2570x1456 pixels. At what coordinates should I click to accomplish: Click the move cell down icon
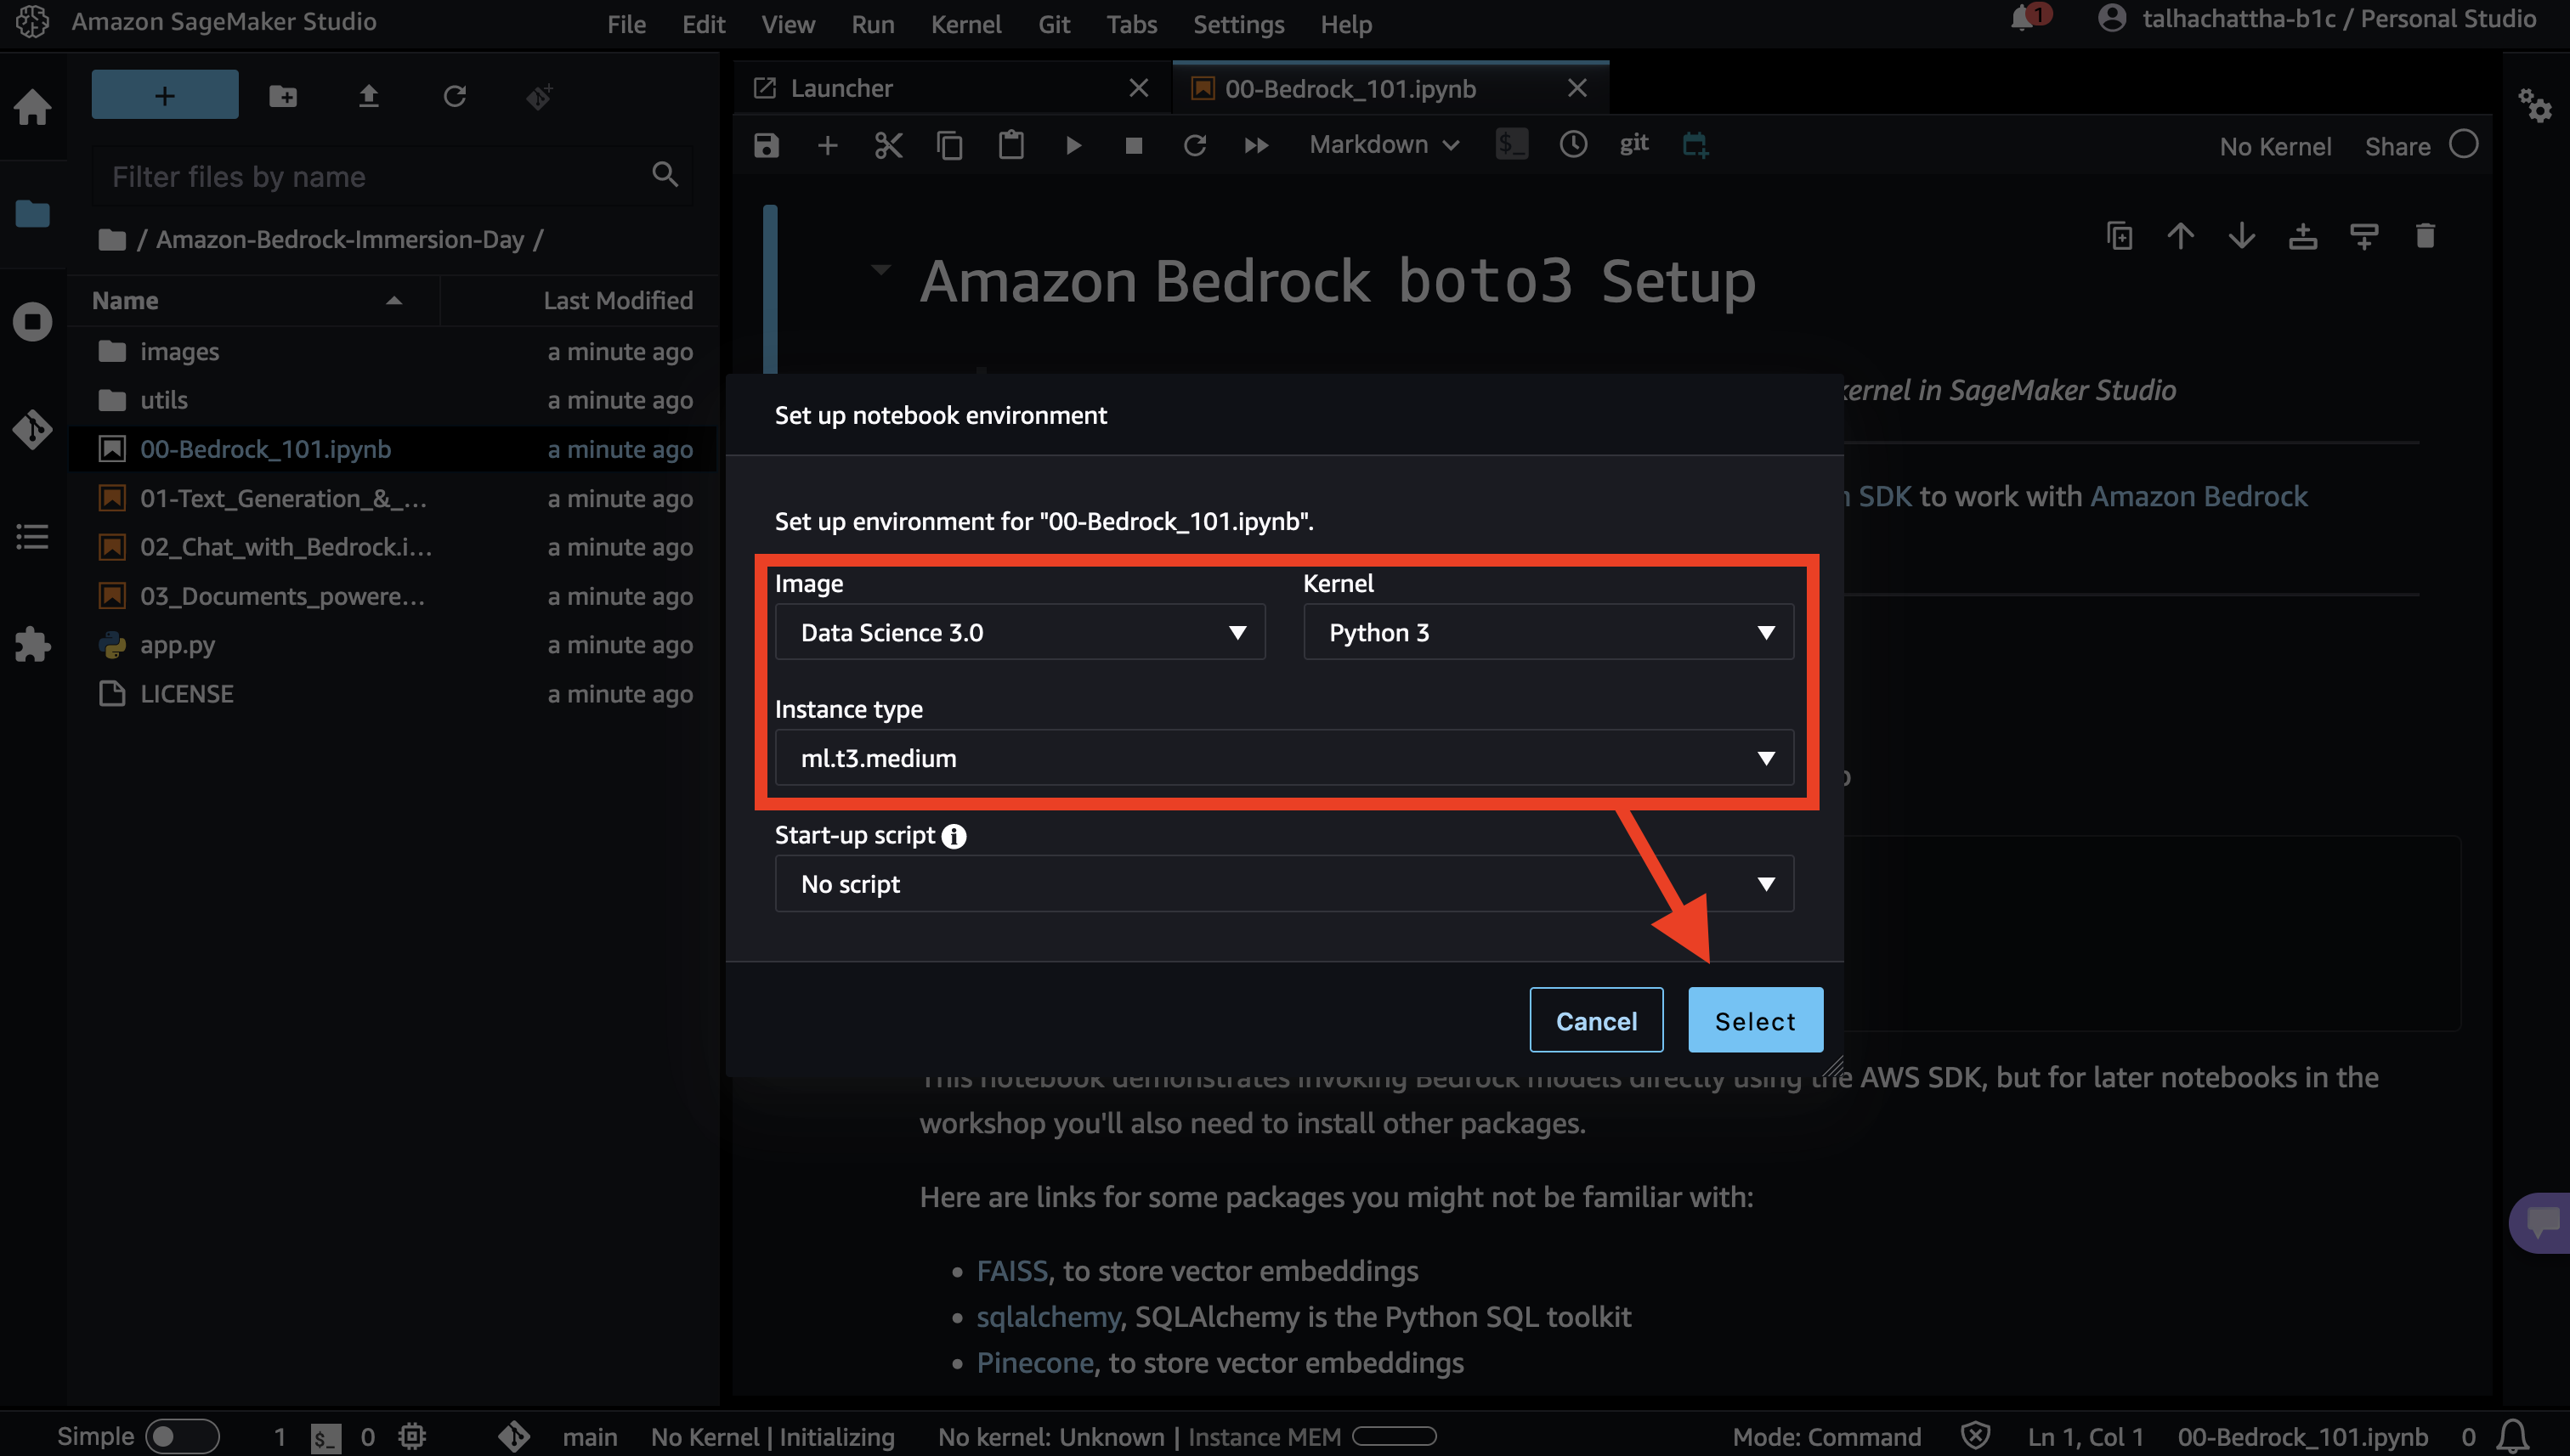click(2240, 236)
